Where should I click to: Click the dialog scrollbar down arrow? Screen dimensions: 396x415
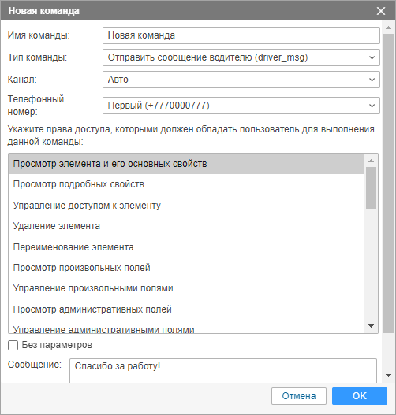(x=389, y=376)
